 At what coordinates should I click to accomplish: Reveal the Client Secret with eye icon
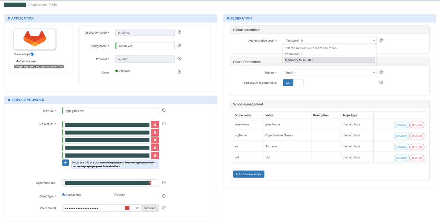point(137,208)
